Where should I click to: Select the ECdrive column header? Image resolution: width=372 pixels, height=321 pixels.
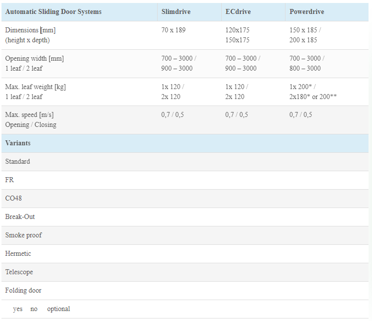click(238, 11)
